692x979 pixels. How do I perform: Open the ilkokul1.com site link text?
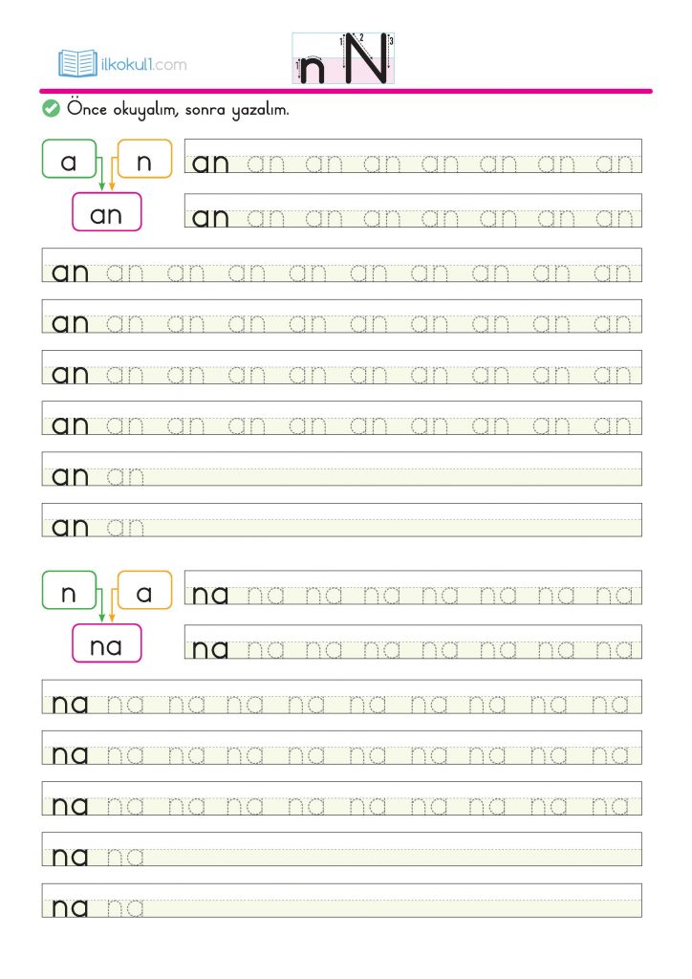(x=143, y=65)
